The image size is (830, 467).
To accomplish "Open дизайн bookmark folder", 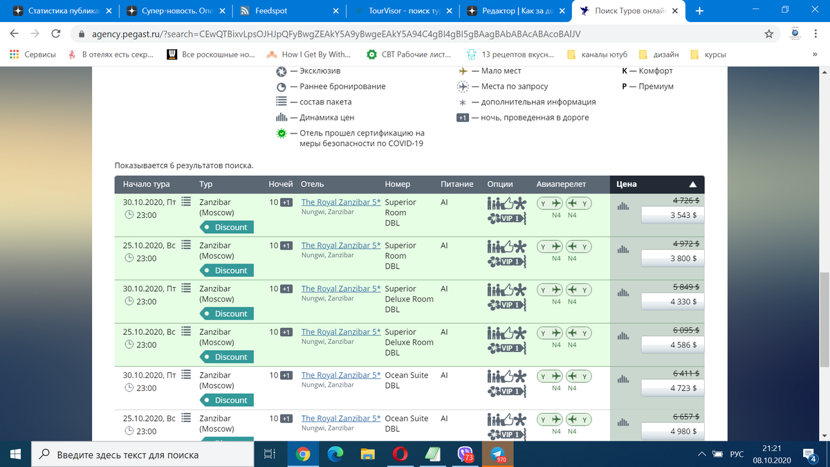I will [658, 55].
